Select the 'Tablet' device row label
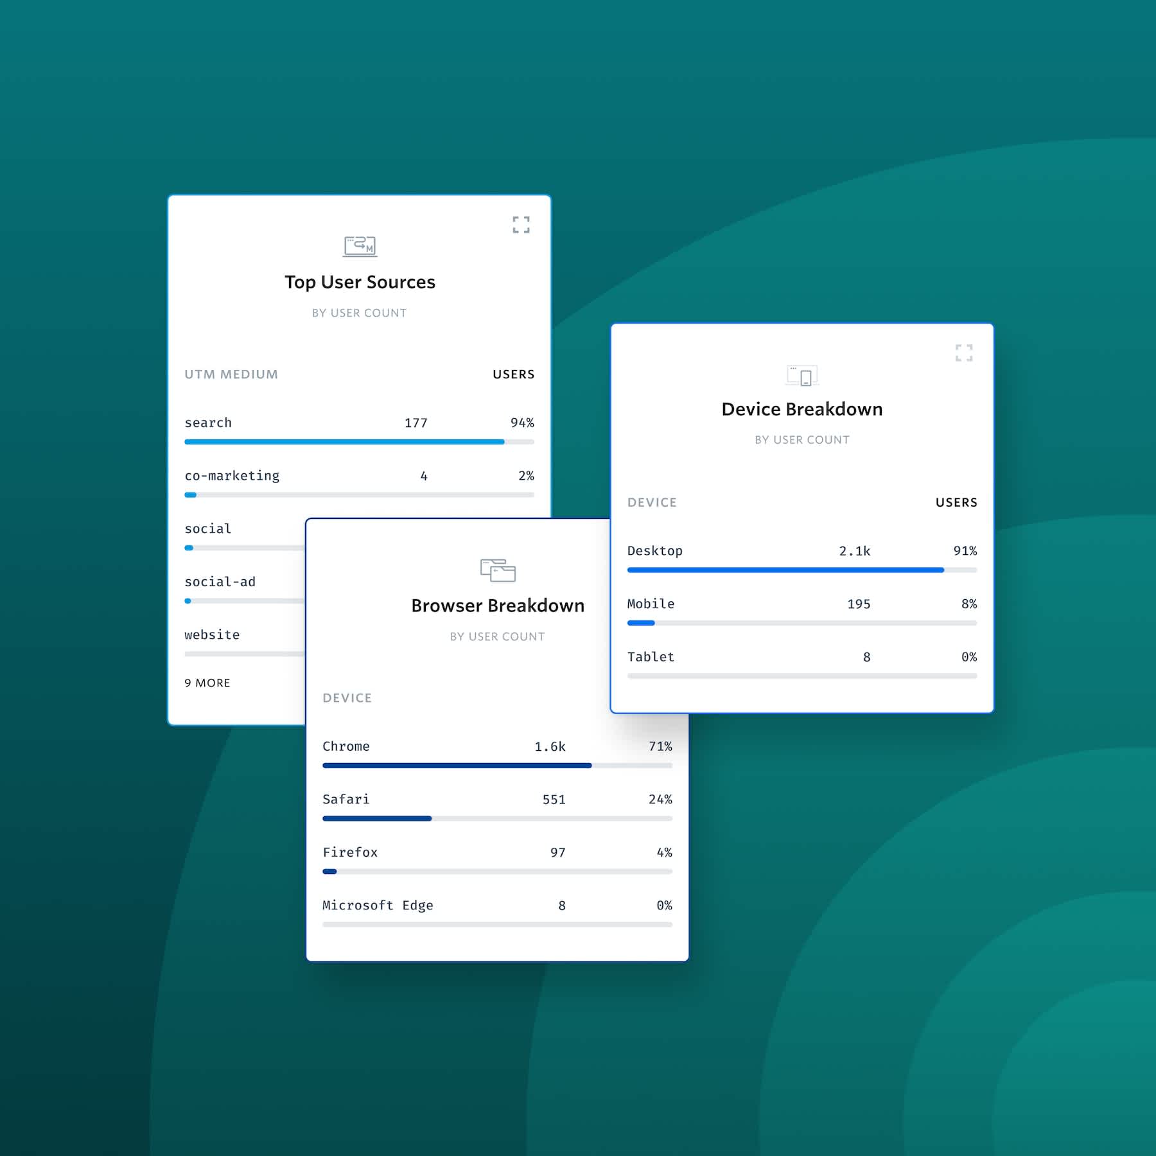 click(x=651, y=657)
